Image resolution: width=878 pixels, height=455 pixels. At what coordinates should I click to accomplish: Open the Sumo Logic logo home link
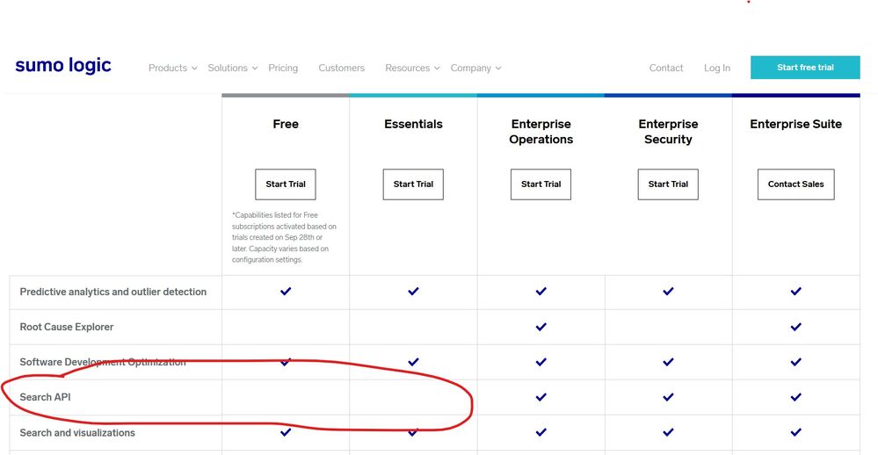63,66
